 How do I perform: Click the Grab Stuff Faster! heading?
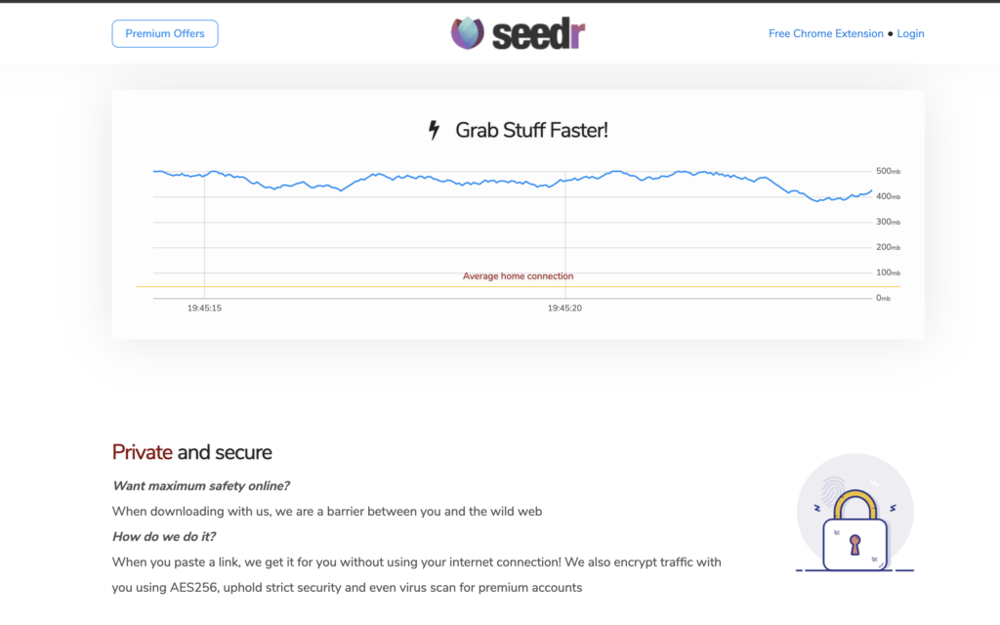[x=531, y=130]
